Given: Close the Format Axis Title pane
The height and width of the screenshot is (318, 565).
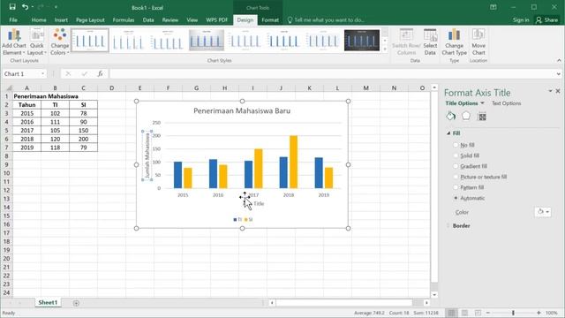Looking at the screenshot, I should [558, 91].
